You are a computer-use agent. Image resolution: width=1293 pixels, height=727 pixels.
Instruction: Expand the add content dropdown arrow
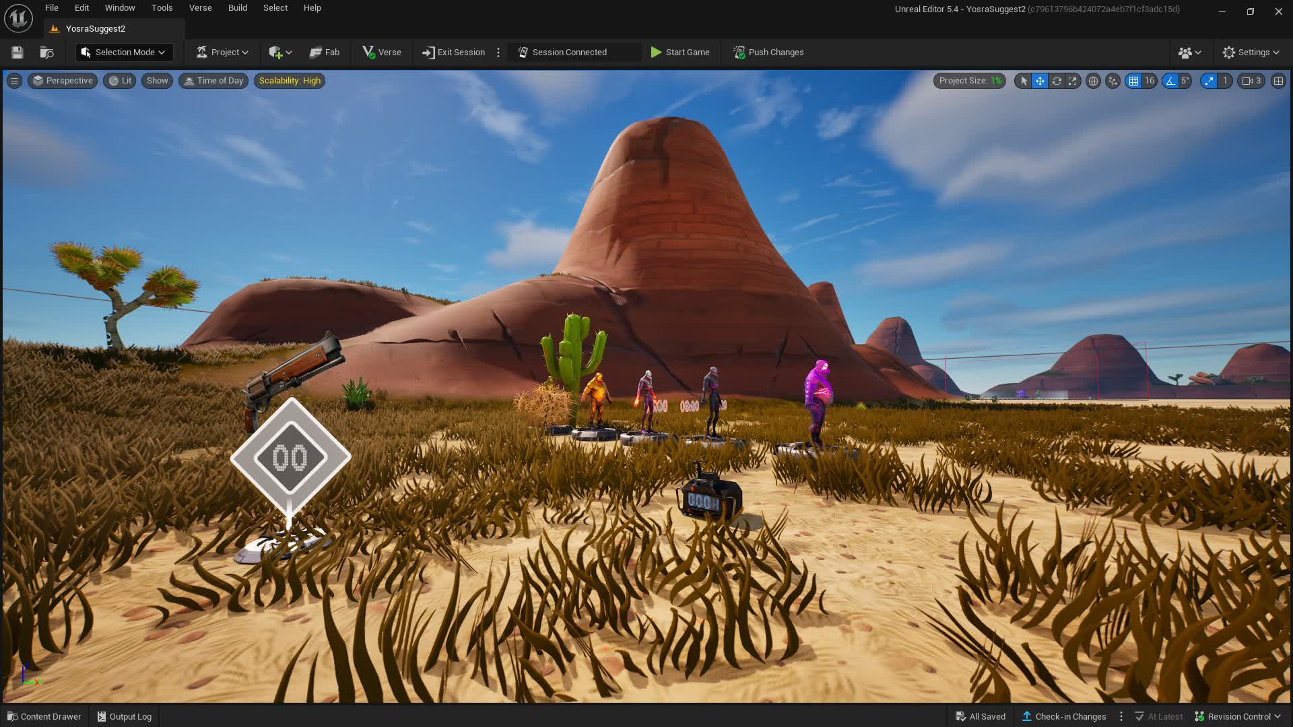289,53
